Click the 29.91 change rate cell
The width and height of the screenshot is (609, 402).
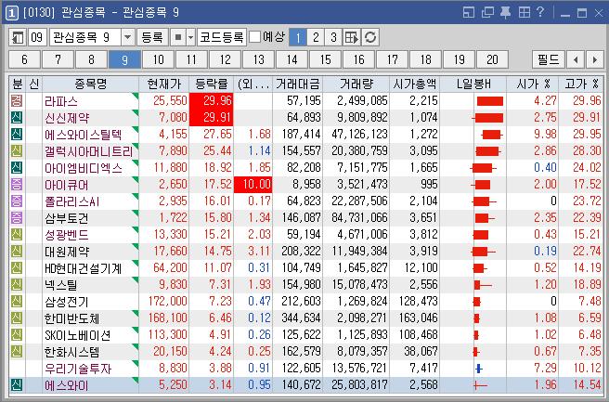(212, 118)
